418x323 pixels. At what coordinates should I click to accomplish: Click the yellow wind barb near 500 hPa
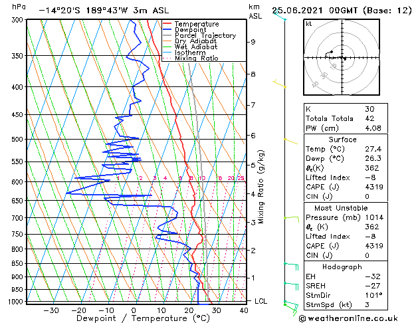click(290, 140)
